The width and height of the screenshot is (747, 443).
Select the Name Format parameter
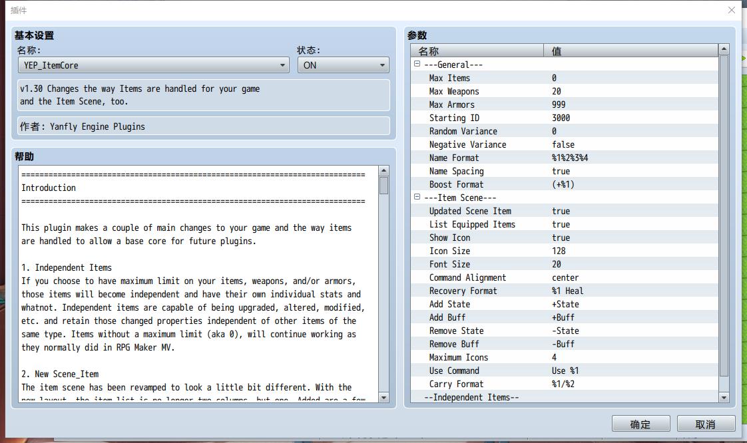[x=565, y=158]
